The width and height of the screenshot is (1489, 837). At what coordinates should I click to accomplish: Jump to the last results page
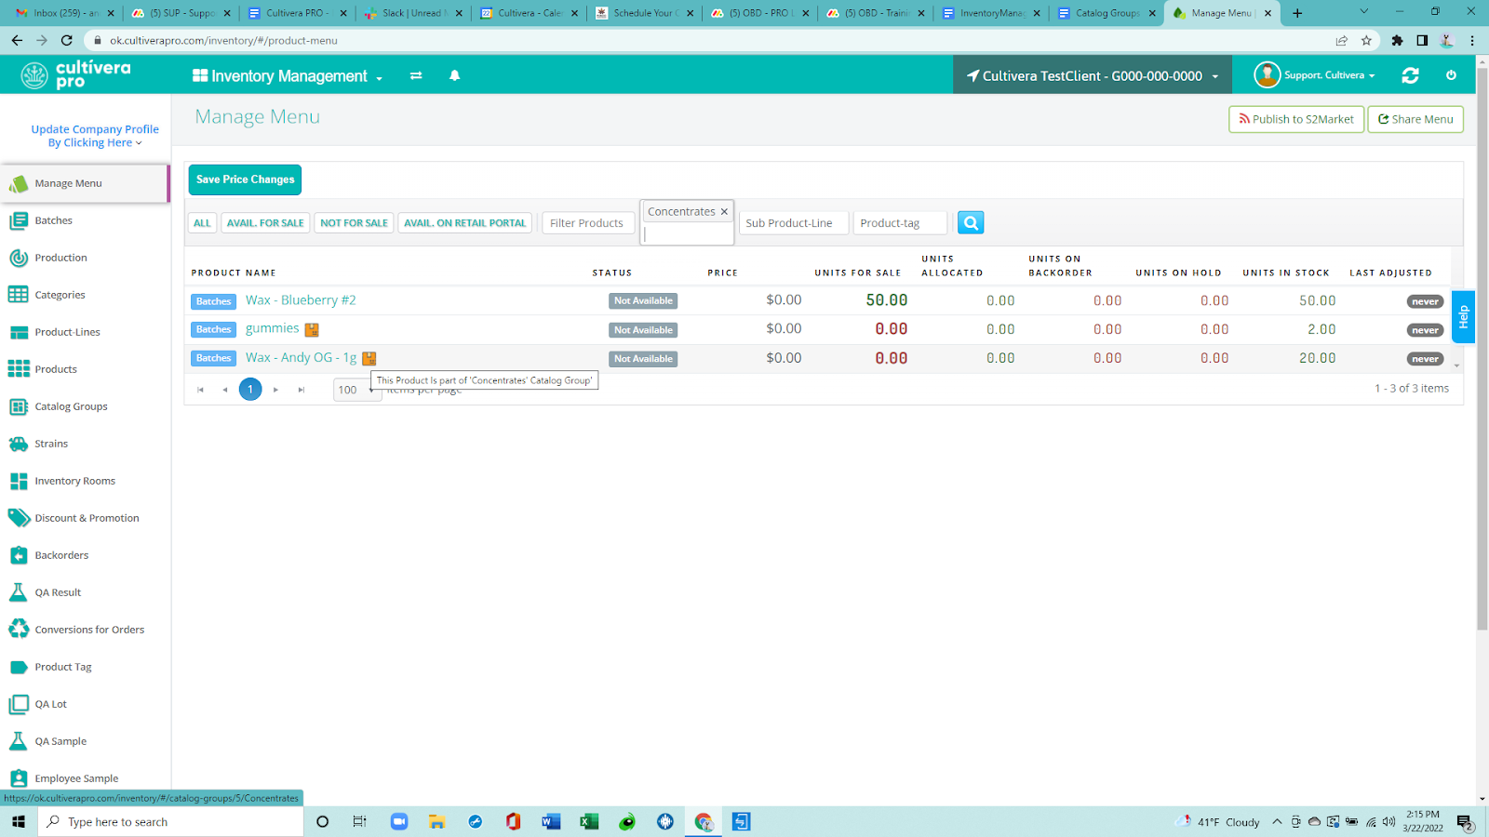coord(301,390)
